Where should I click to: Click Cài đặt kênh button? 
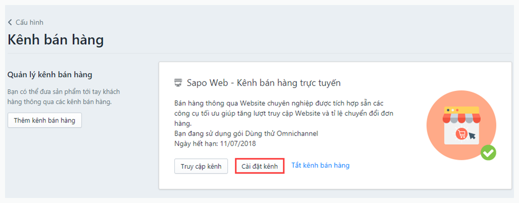pyautogui.click(x=260, y=166)
